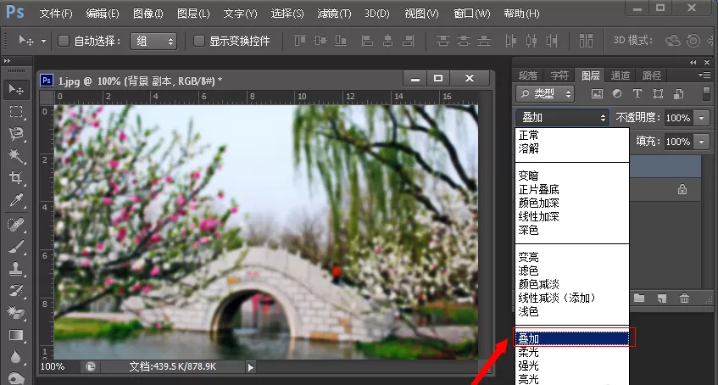
Task: Open the 类型 layer filter dropdown
Action: pos(545,93)
